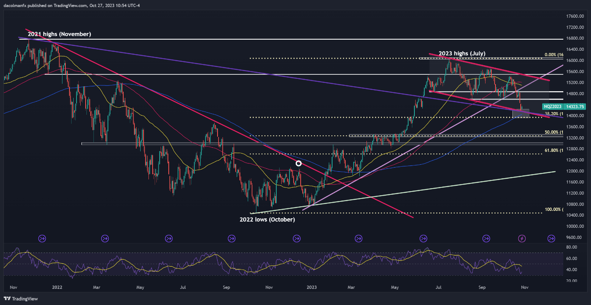Click the 14800.00 price axis label
This screenshot has width=591, height=305.
pos(574,94)
